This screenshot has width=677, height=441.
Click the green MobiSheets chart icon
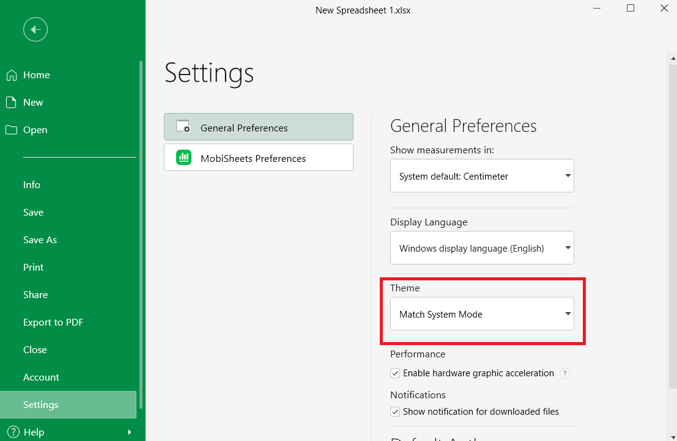coord(184,158)
